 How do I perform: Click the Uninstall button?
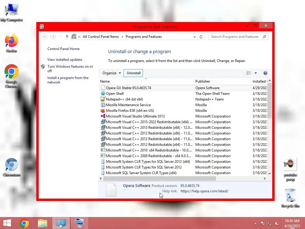[x=133, y=73]
